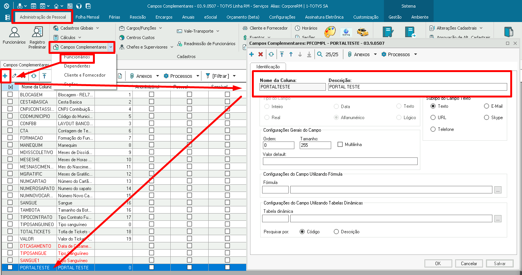The image size is (522, 275).
Task: Click the notebook with pencil ribbon icon
Action: point(388,32)
